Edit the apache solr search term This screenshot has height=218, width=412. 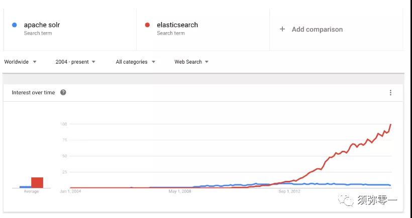[42, 25]
